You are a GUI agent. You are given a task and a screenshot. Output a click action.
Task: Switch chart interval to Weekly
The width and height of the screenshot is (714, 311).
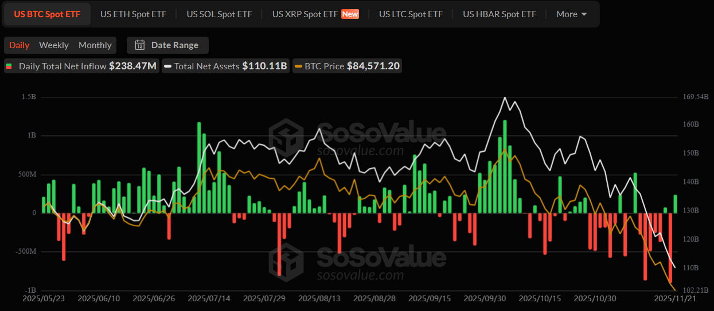pos(53,45)
